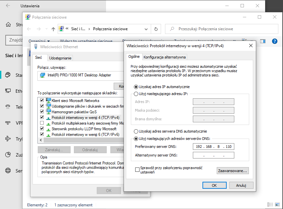Select Użyj następującego adresu IP
Viewport: 283px width, 209px height.
point(136,94)
